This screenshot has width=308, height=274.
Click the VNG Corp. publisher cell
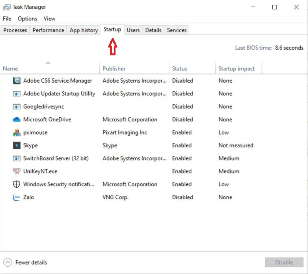pos(115,197)
